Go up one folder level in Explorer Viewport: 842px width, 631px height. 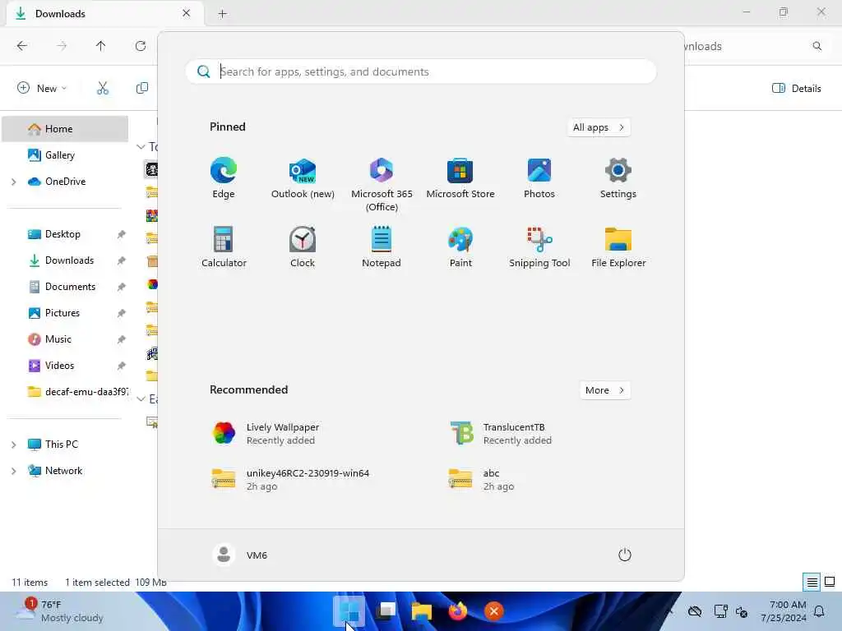(101, 46)
